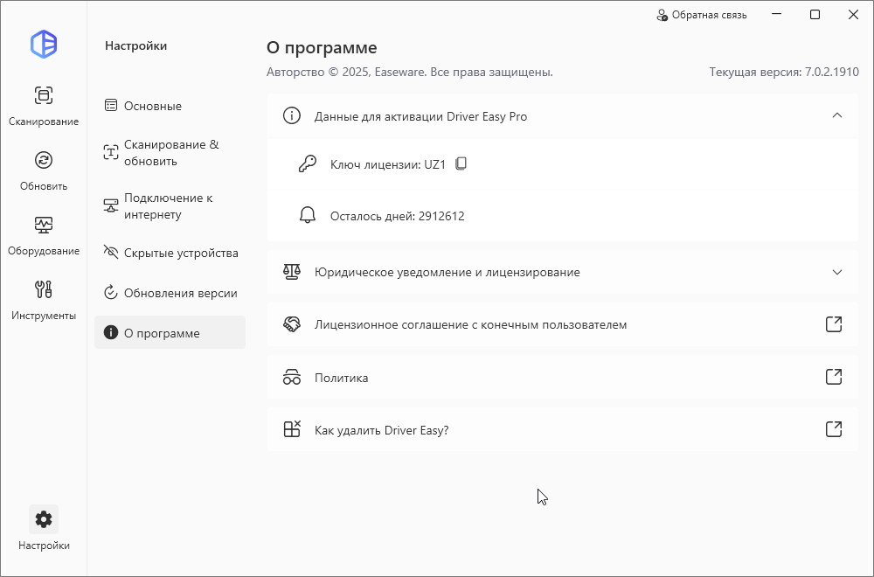Open the Оборудование hardware monitor icon

click(x=44, y=225)
